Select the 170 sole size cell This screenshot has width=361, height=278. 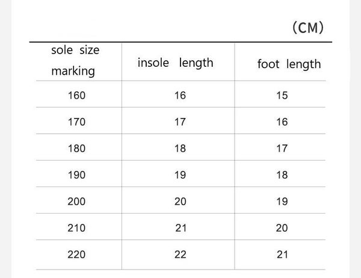77,122
